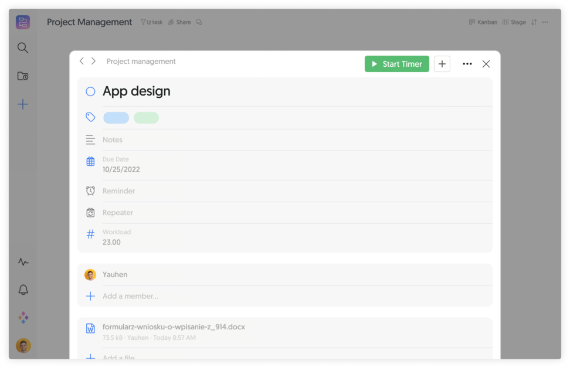Open search from the left sidebar
Screen dimensions: 570x368
(22, 48)
